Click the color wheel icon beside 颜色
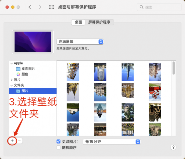 tap(18, 74)
